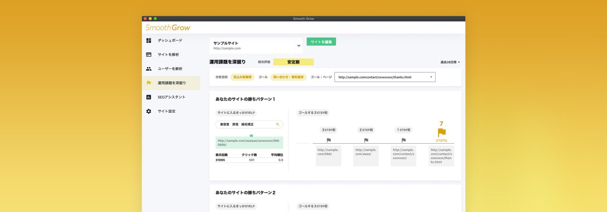This screenshot has width=607, height=212.
Task: Click the 総合評価 label
Action: (264, 62)
